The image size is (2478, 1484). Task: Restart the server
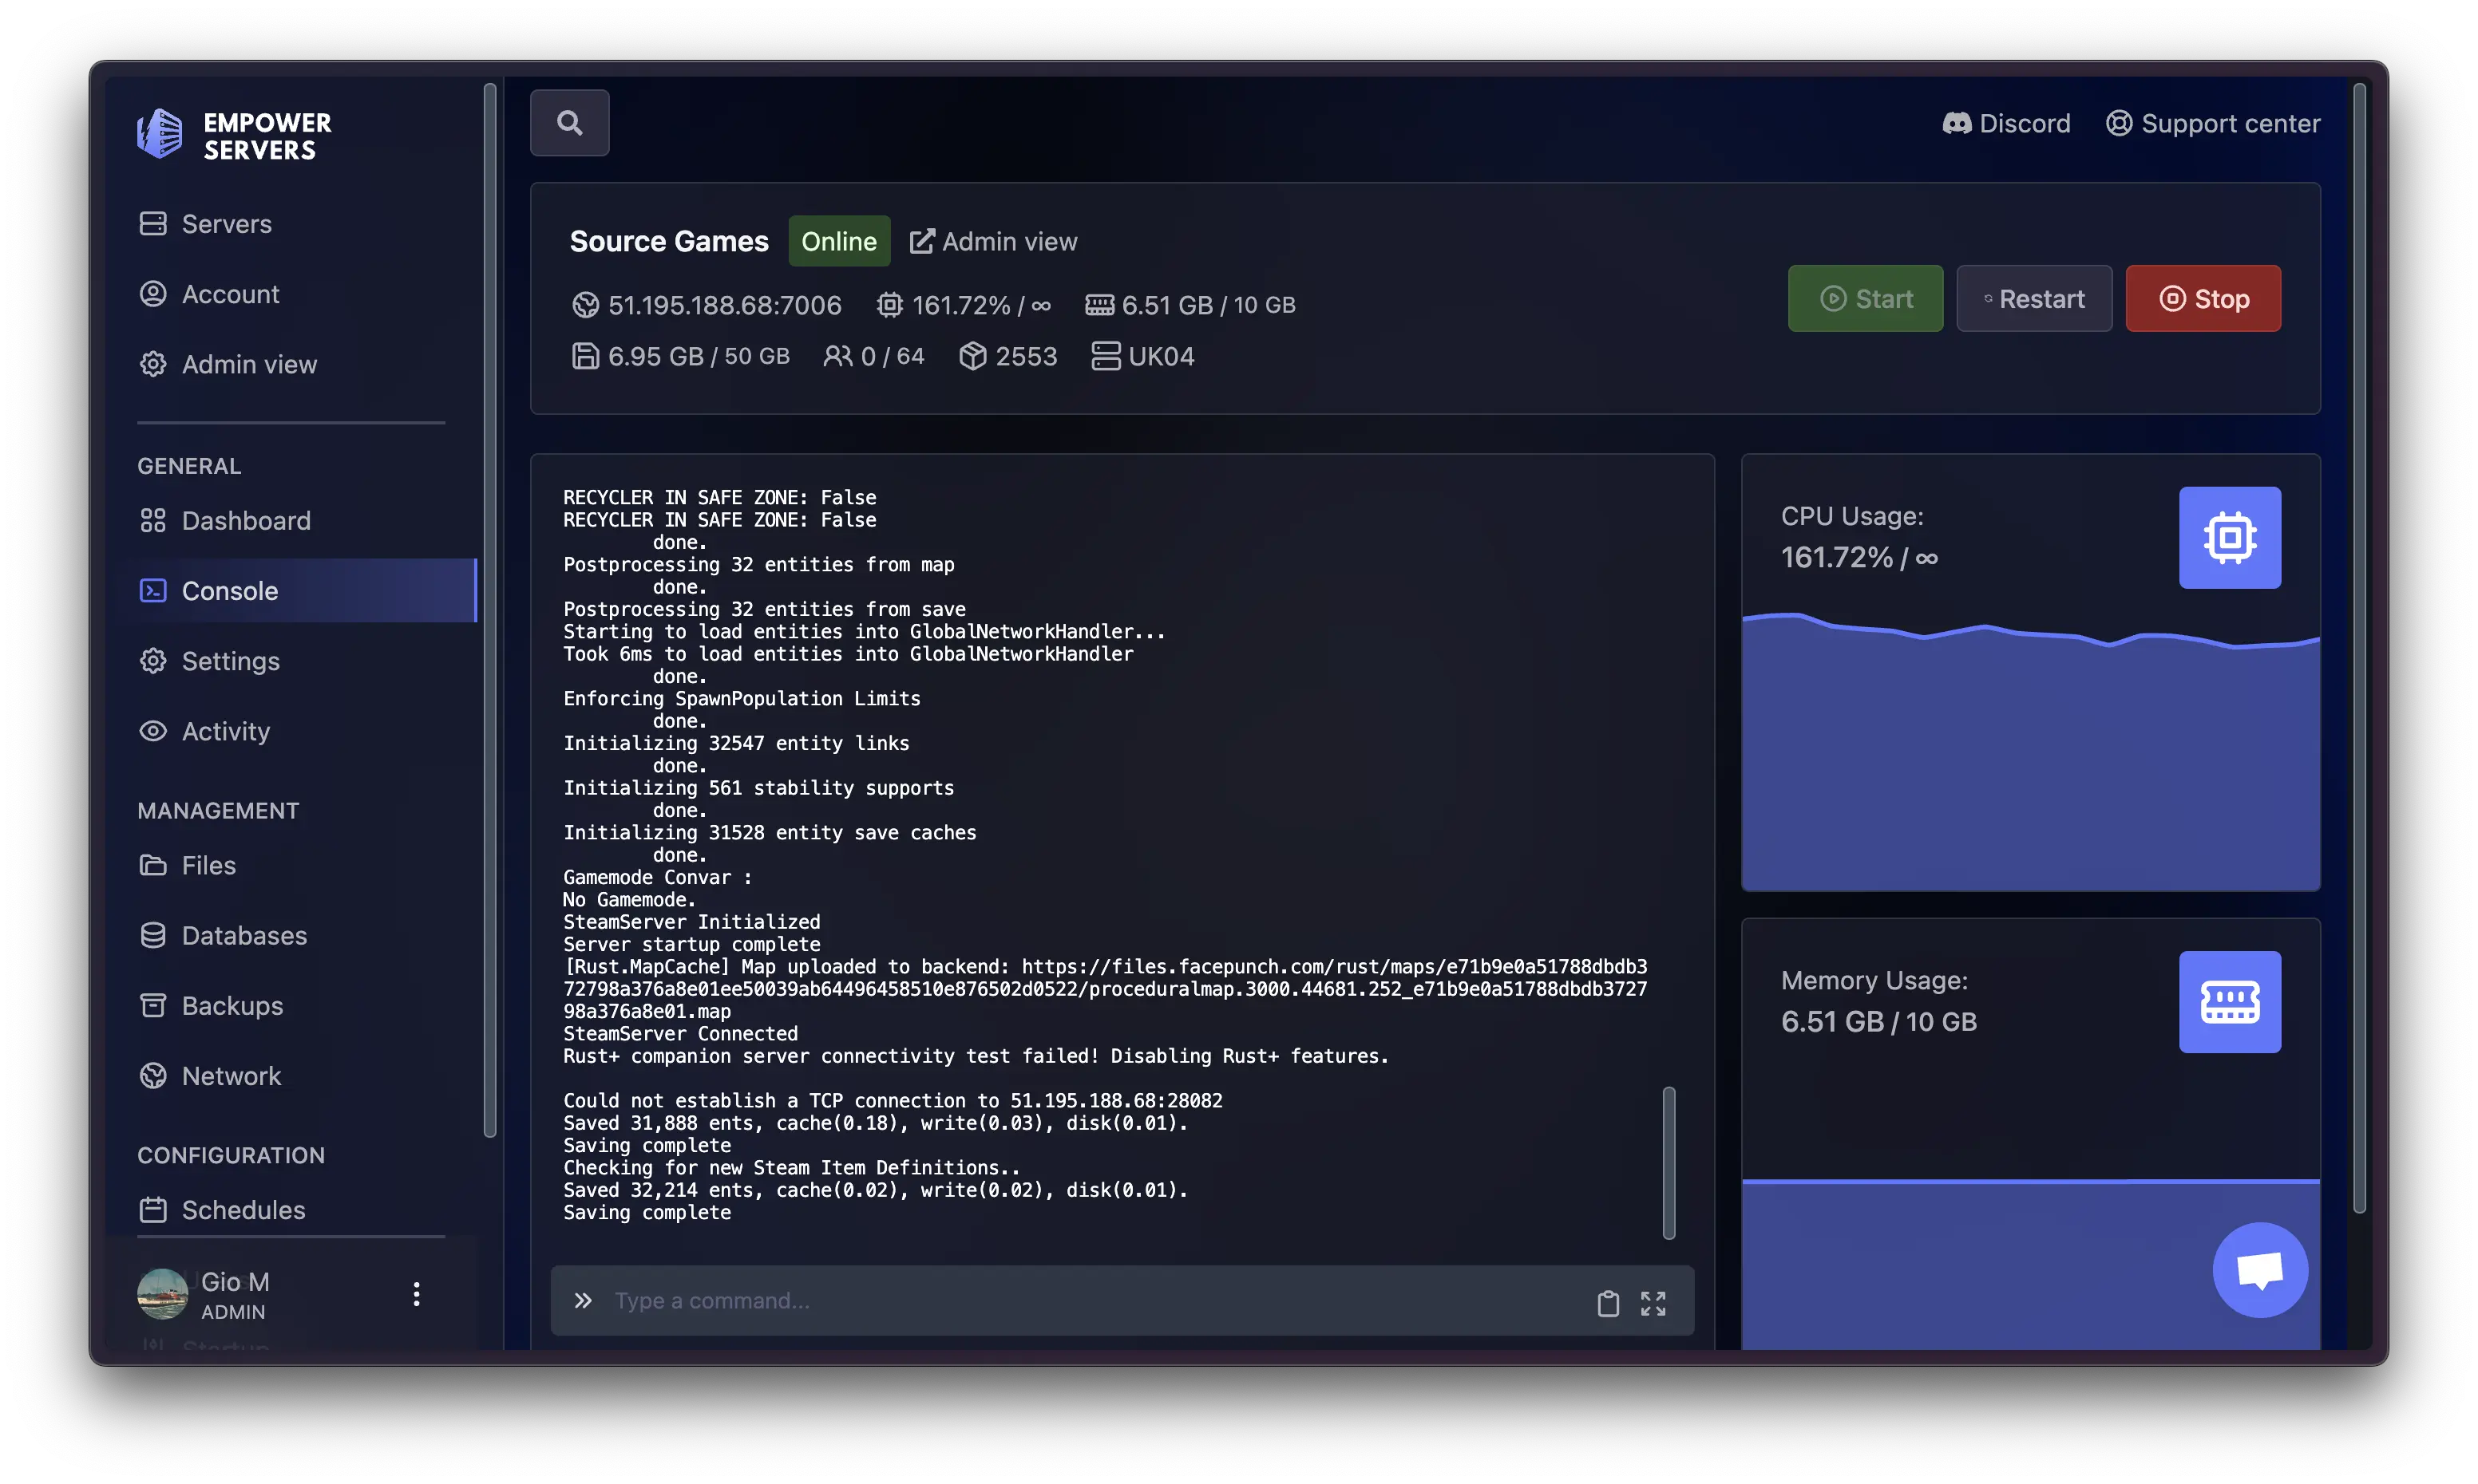pos(2034,298)
